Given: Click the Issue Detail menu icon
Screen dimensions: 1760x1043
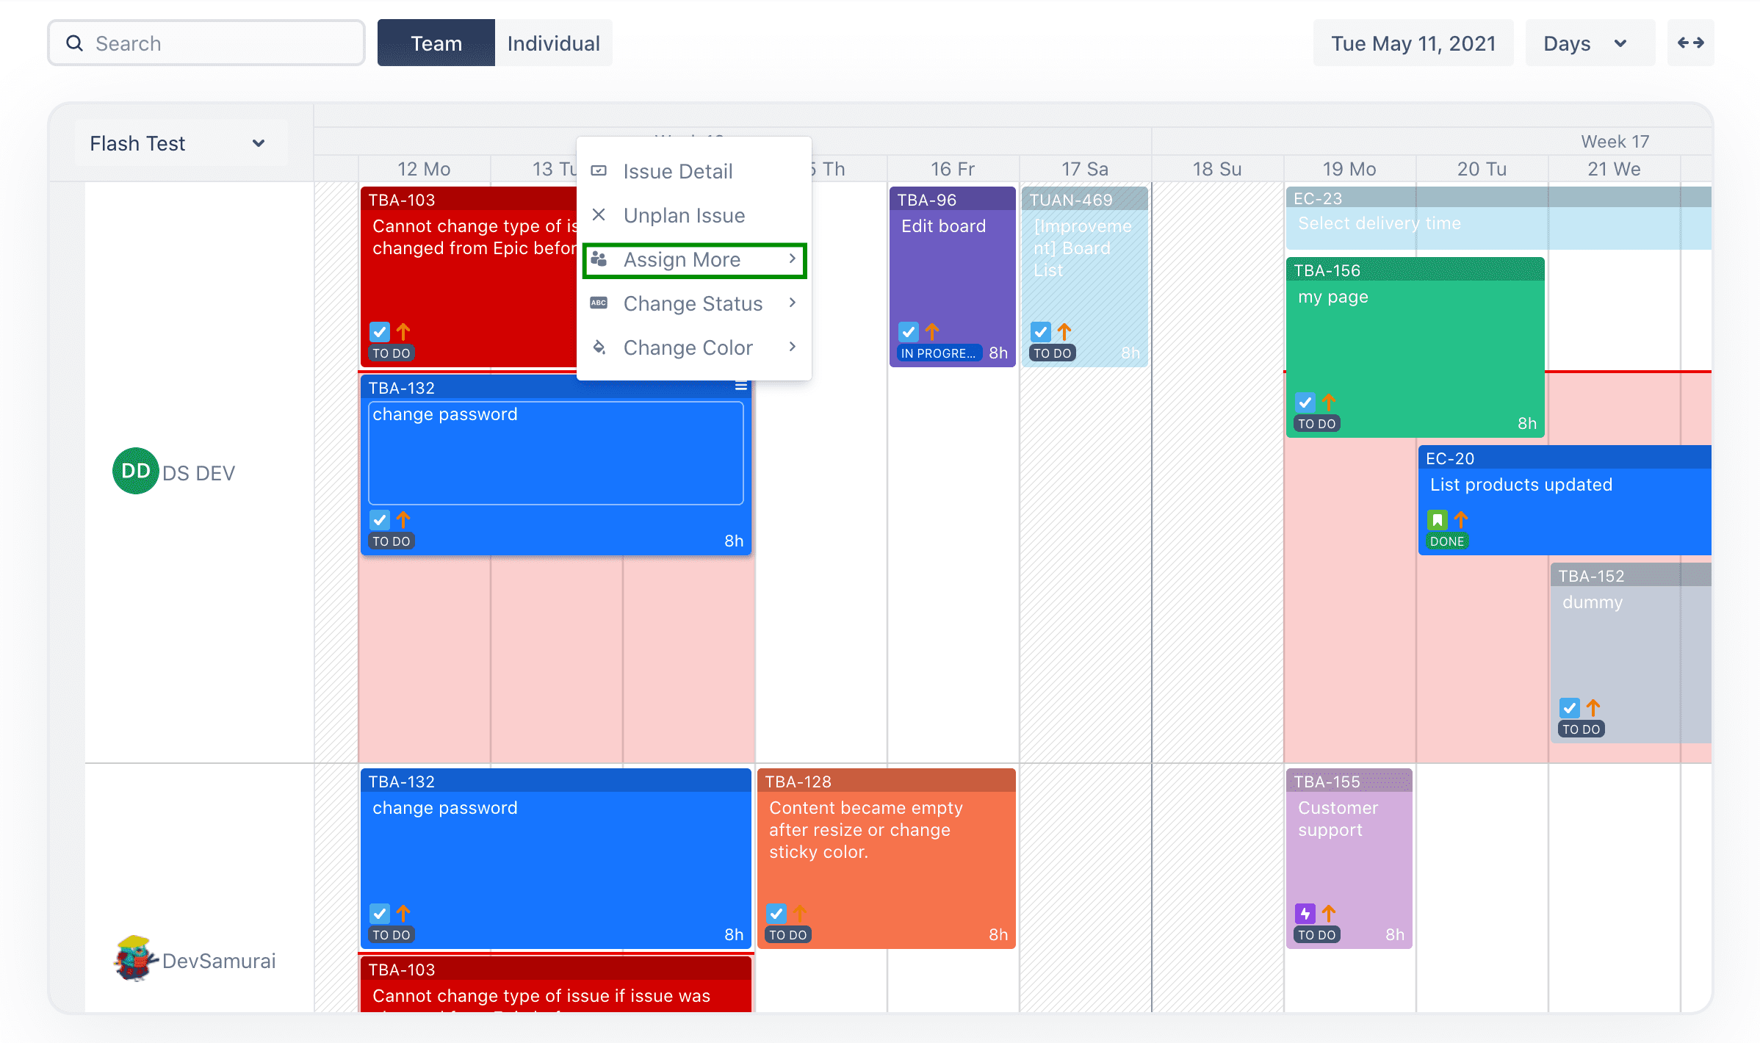Looking at the screenshot, I should point(599,171).
